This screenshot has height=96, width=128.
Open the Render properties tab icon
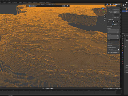123,38
